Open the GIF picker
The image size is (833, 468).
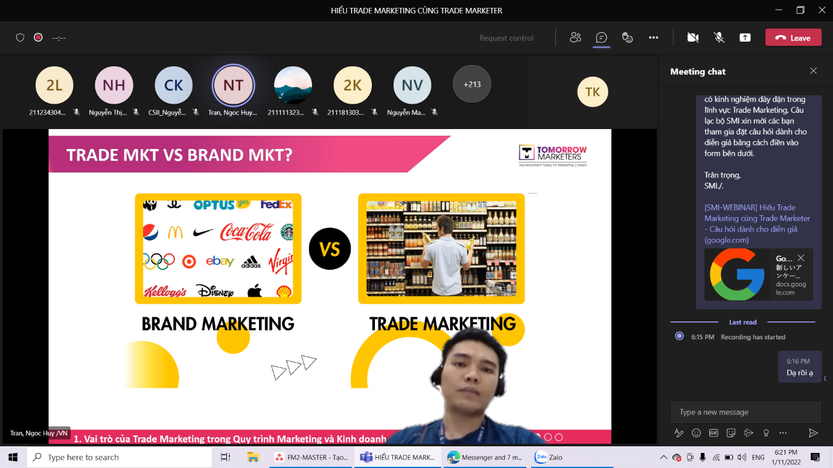[713, 433]
